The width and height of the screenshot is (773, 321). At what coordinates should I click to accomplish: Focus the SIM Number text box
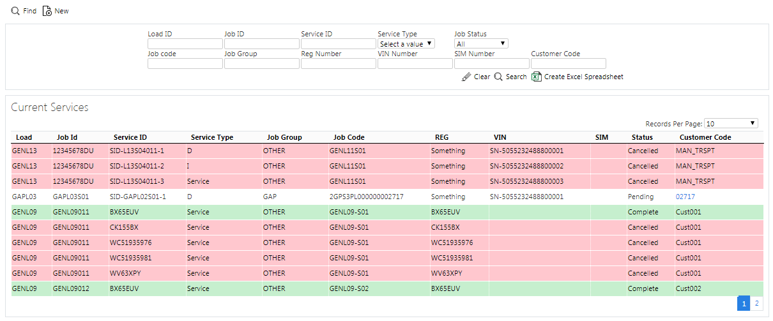click(492, 63)
